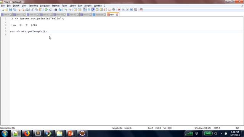Open the Plugins menu

[88, 6]
